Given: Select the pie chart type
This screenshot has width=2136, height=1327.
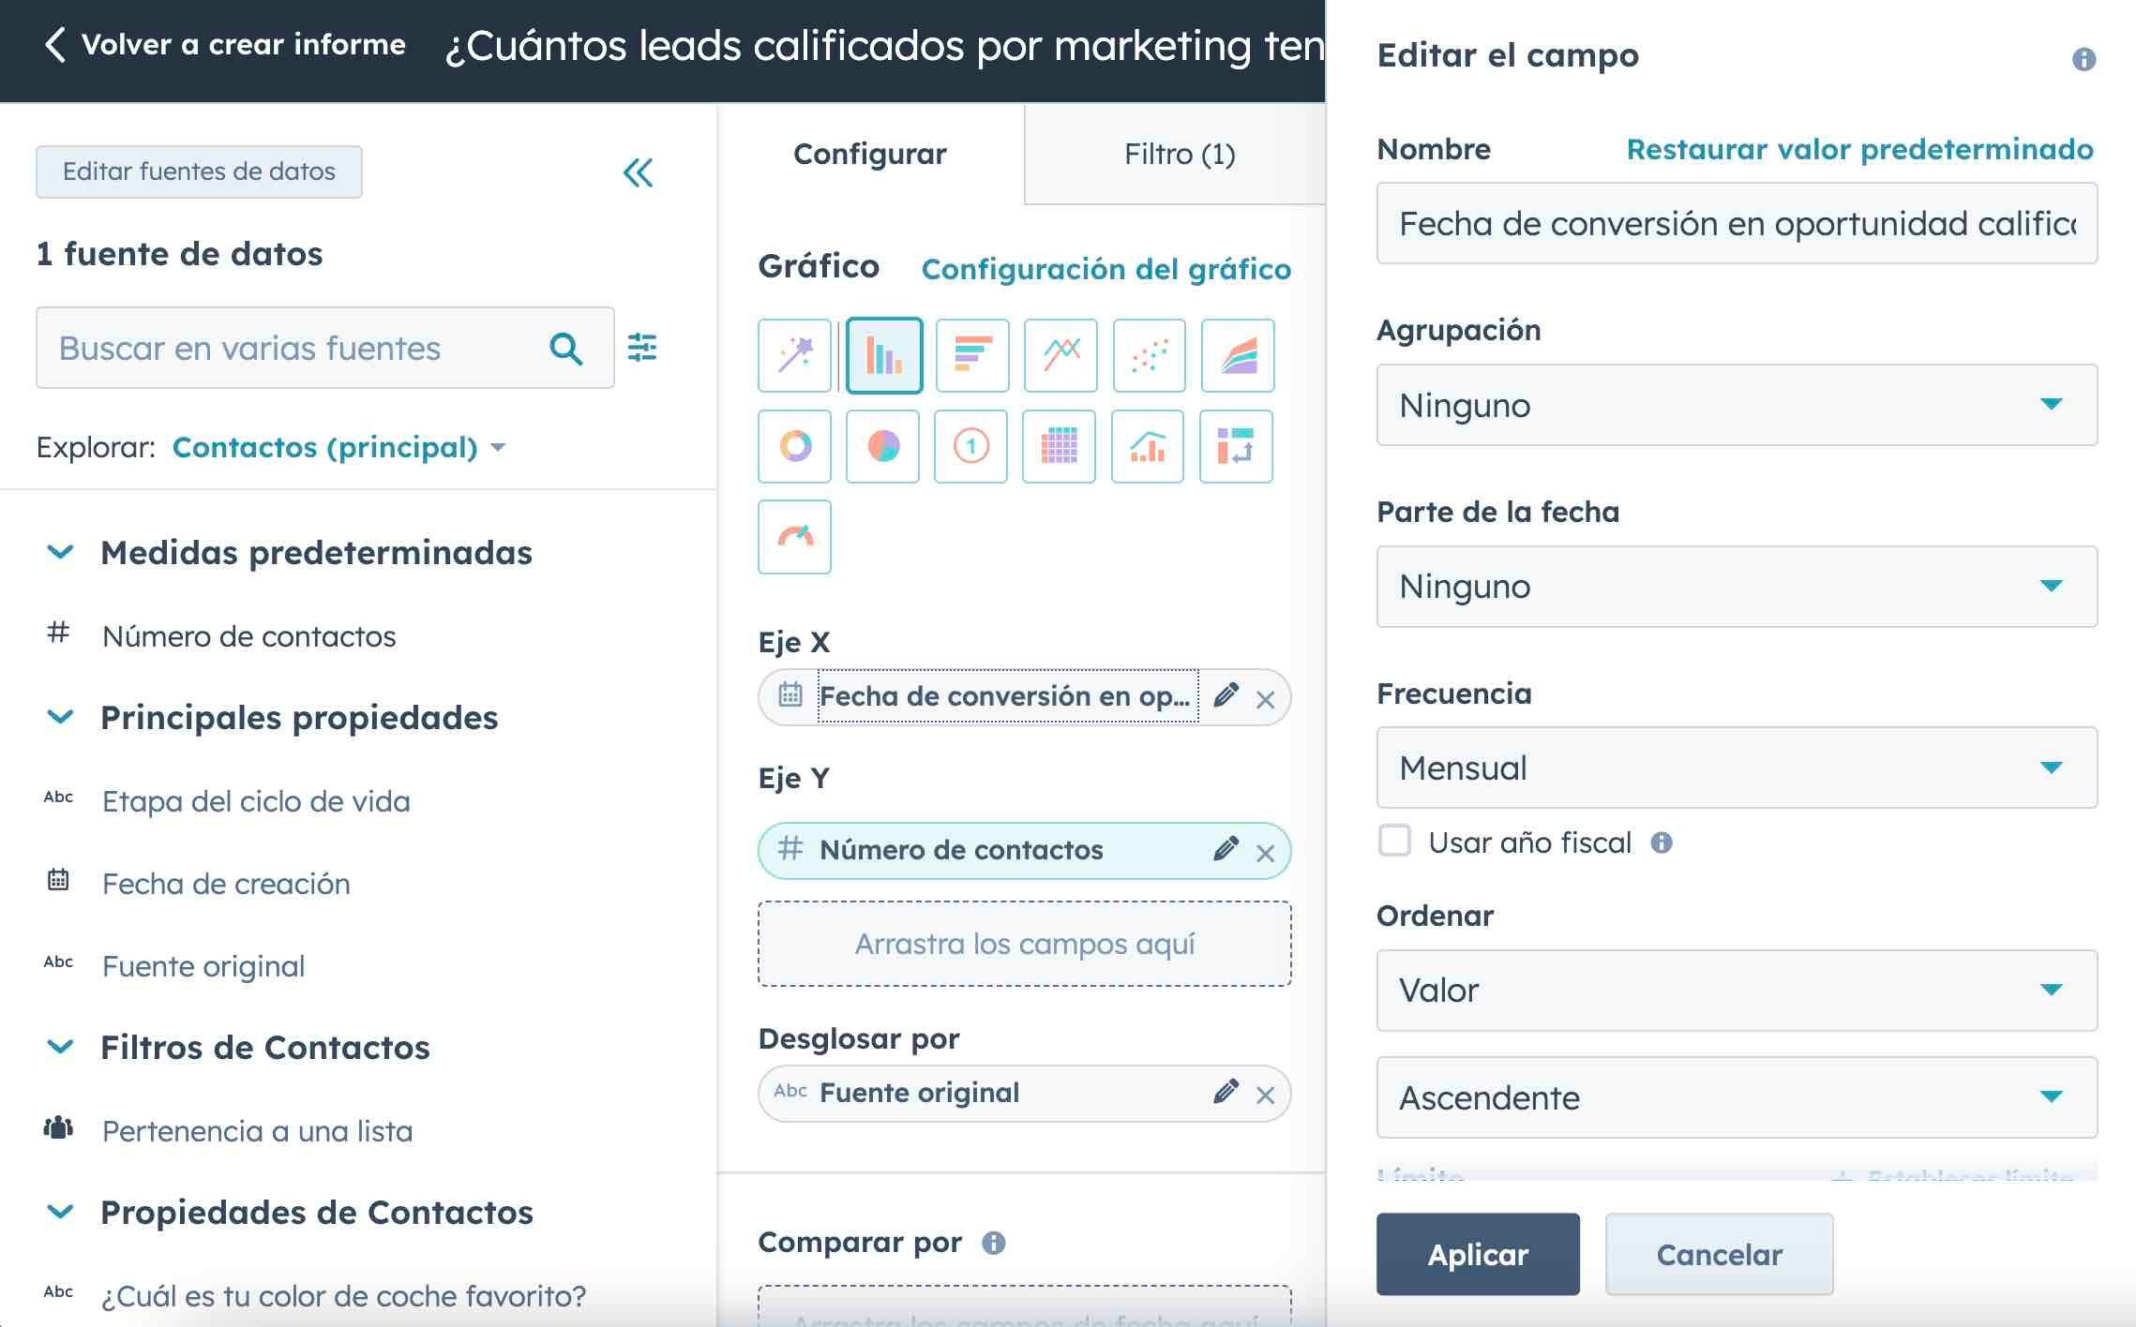Looking at the screenshot, I should pos(882,446).
